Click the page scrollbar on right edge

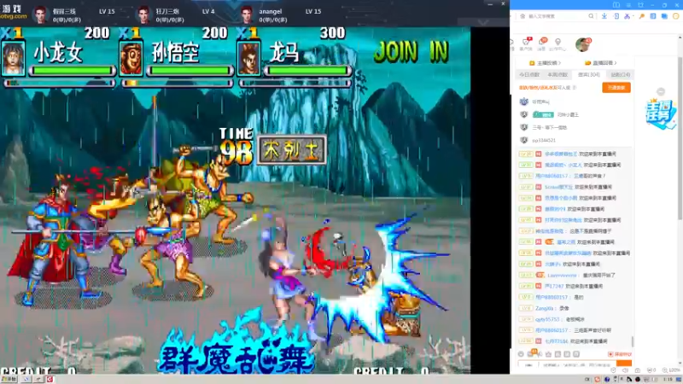[680, 138]
